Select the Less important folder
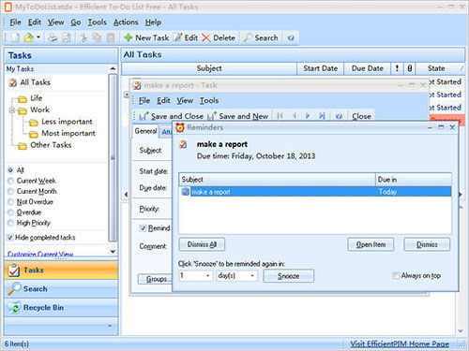This screenshot has height=351, width=469. (x=67, y=122)
